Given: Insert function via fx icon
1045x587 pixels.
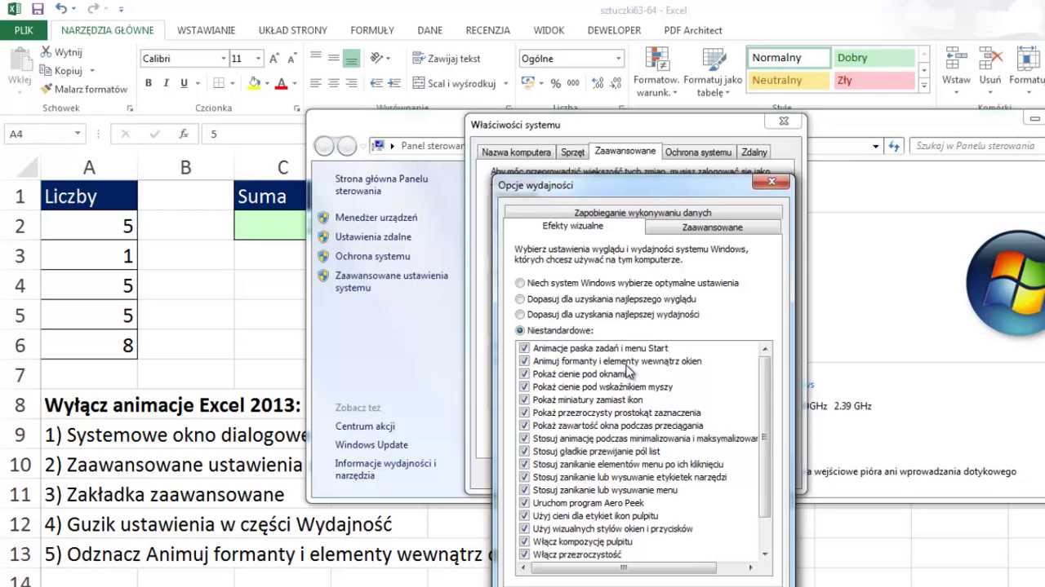Looking at the screenshot, I should tap(184, 134).
